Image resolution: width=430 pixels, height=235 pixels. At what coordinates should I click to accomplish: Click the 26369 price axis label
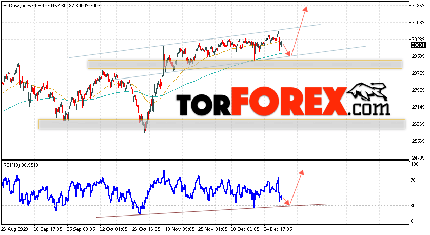(418, 124)
